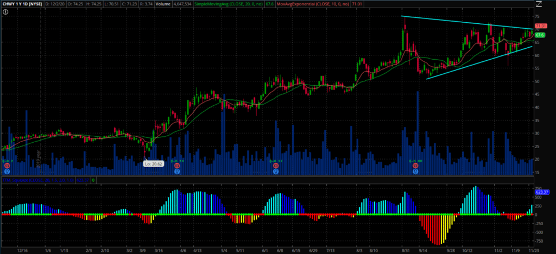
Task: Click the 750 level on the squeeze axis
Action: click(539, 188)
